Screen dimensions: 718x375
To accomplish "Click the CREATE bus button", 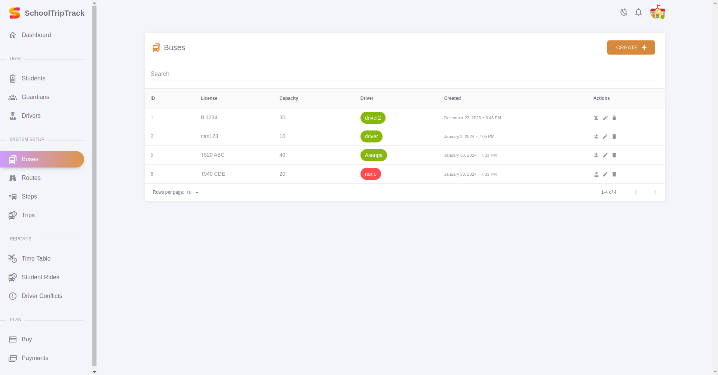I will (630, 47).
